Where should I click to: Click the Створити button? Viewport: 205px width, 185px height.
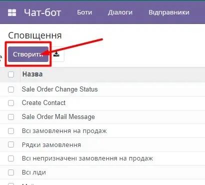tap(28, 54)
